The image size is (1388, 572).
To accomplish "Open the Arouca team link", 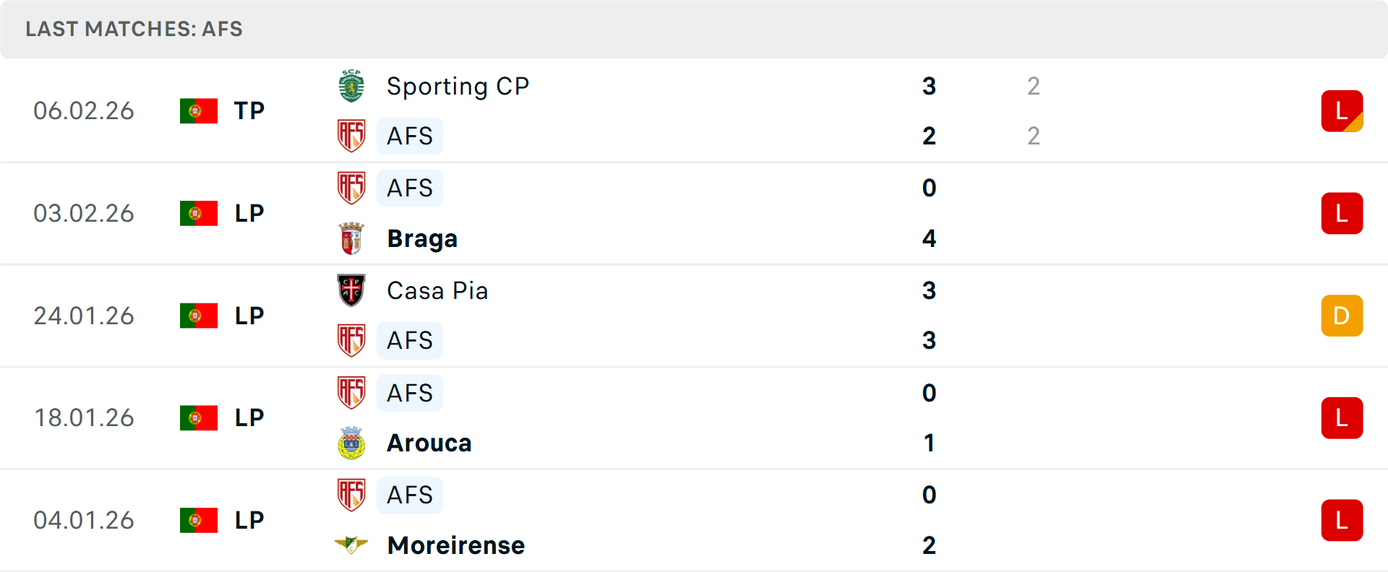I will pyautogui.click(x=429, y=443).
